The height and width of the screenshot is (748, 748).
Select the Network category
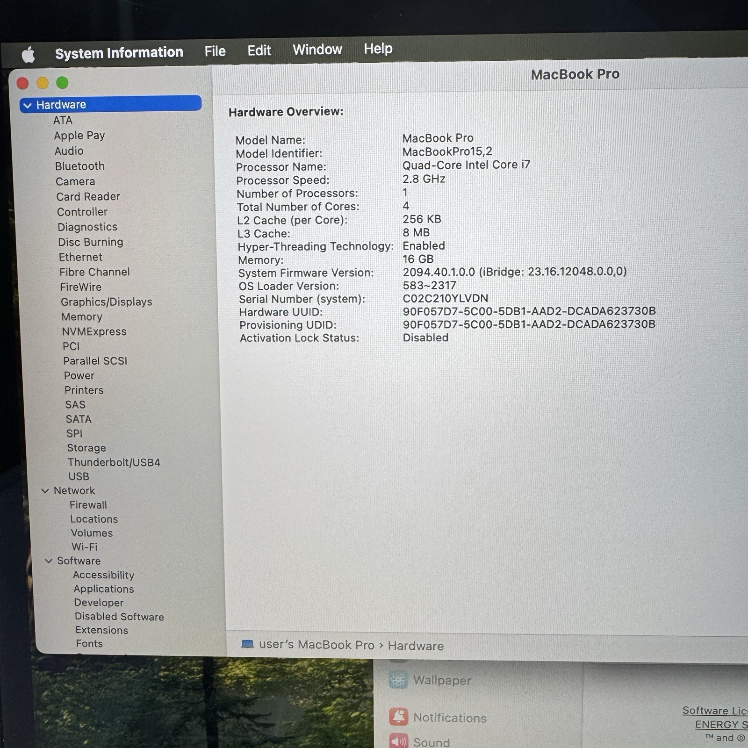(74, 490)
